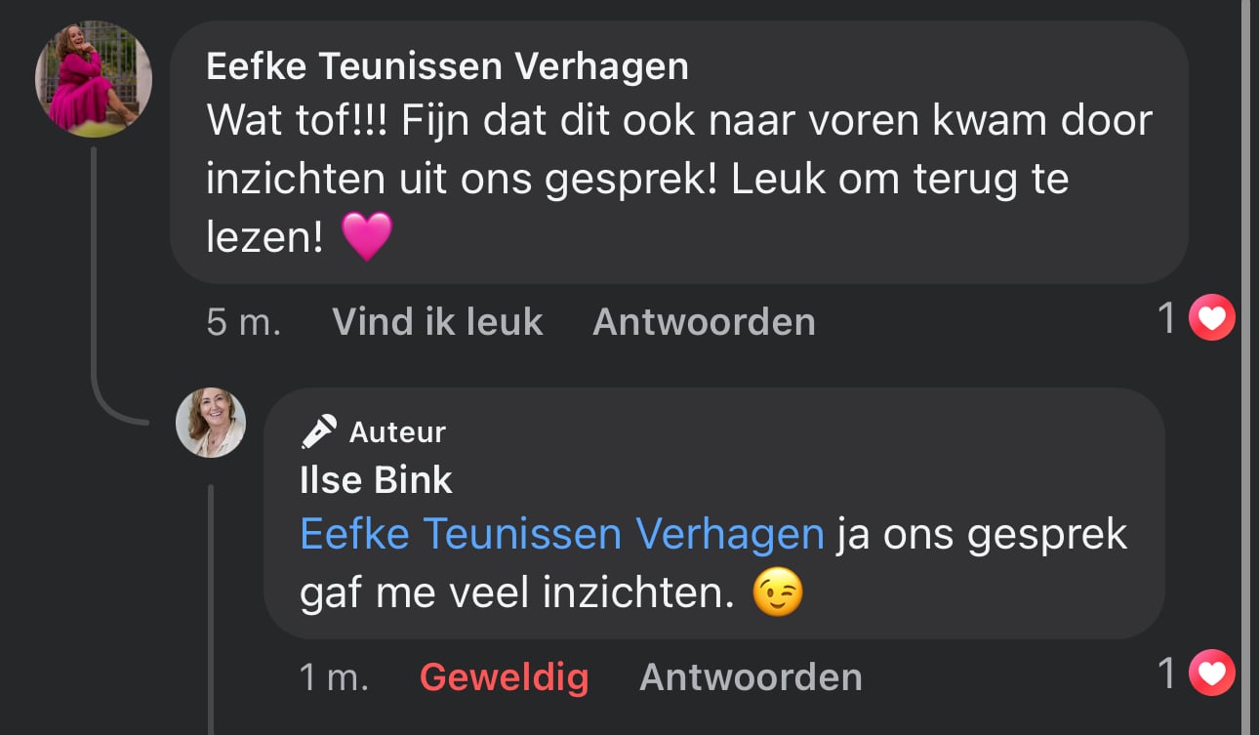Click the 1 m. reply timestamp
This screenshot has width=1259, height=735.
(334, 676)
